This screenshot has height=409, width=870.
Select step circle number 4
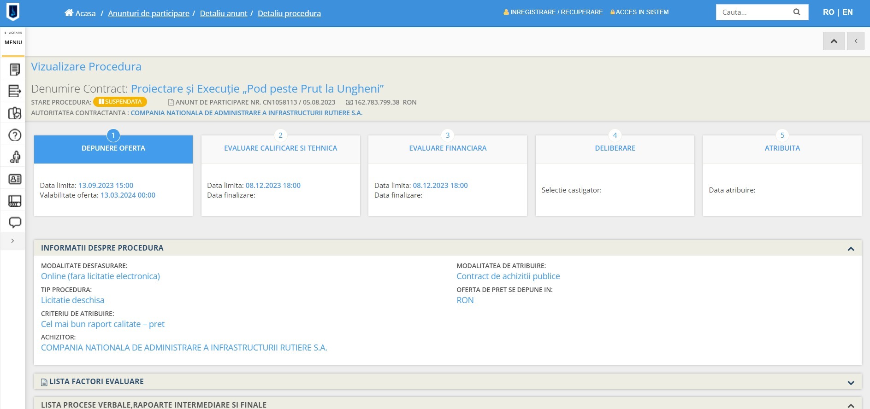(x=615, y=135)
